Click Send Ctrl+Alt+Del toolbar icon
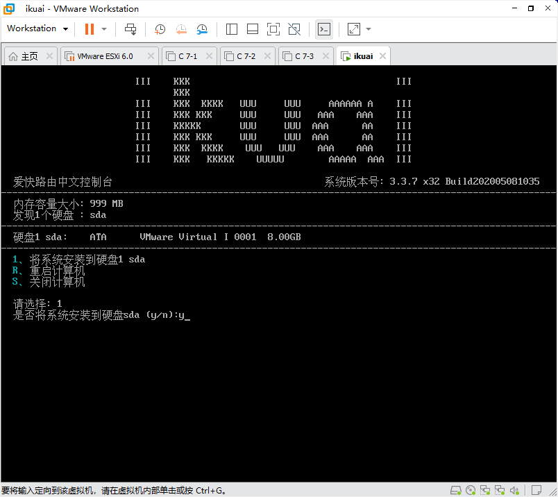Screen dimensions: 558x497 130,28
